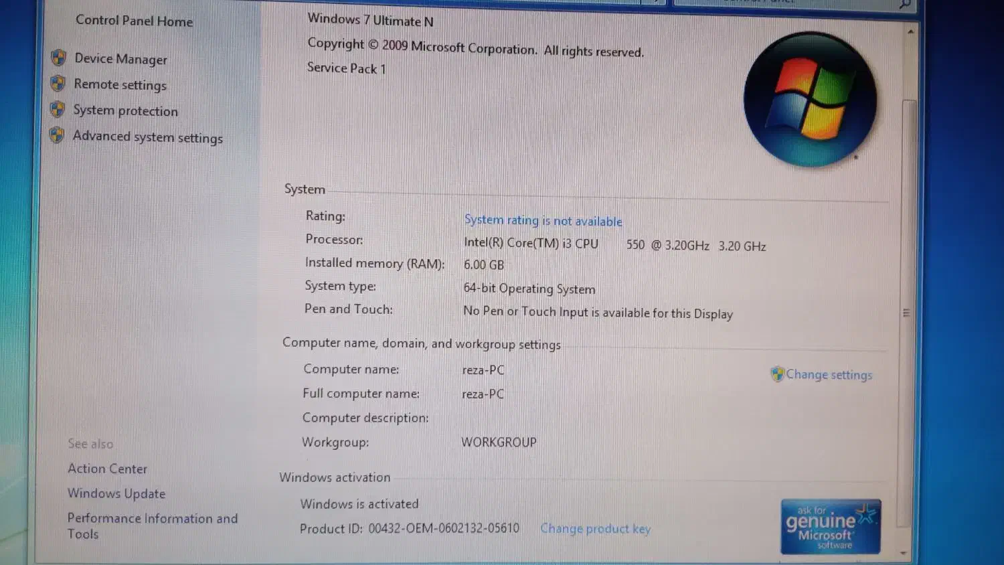
Task: Open Advanced system settings
Action: [x=147, y=137]
